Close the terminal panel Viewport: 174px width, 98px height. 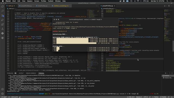click(172, 73)
